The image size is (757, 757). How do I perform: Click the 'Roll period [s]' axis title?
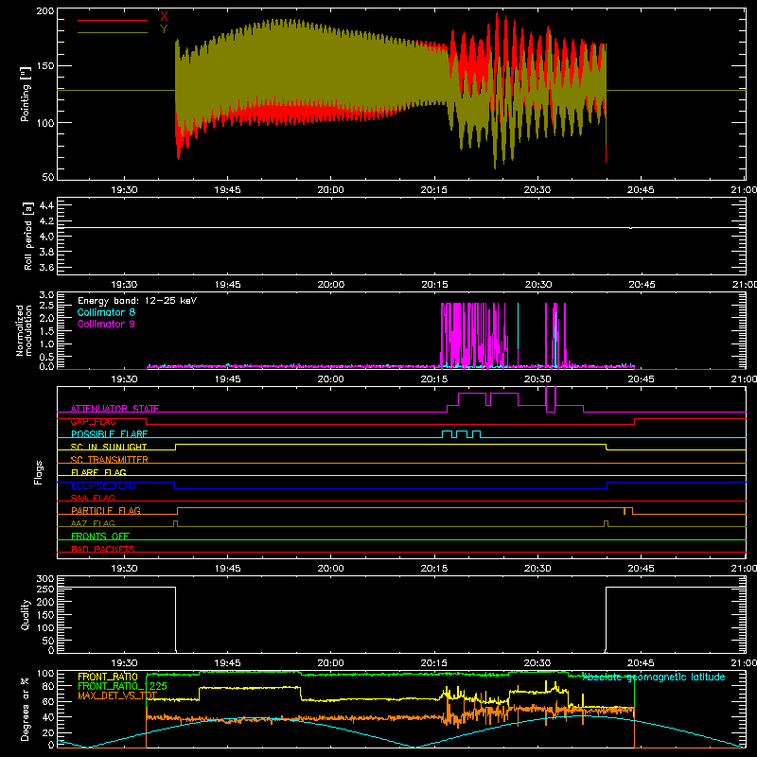pos(27,236)
